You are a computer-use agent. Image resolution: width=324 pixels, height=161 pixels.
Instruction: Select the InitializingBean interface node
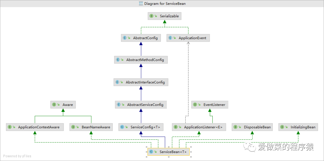click(298, 127)
